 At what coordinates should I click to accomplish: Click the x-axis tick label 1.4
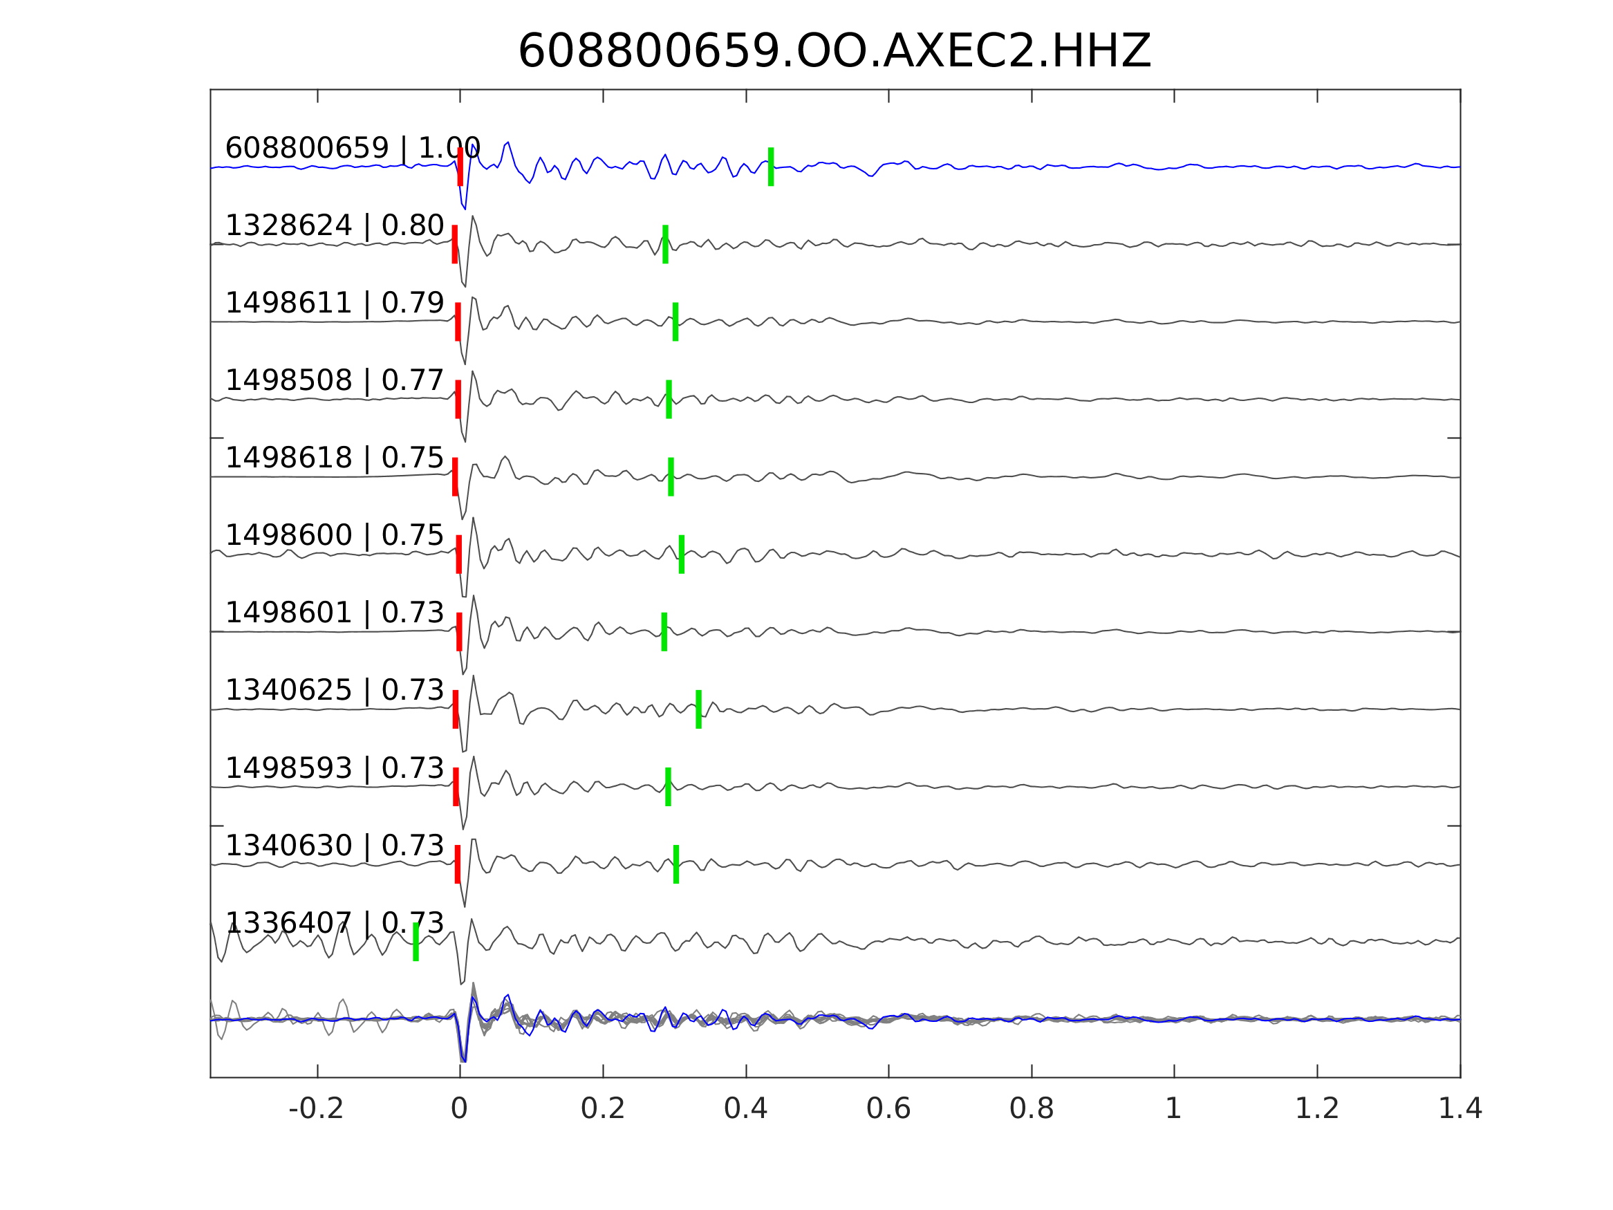1460,1108
